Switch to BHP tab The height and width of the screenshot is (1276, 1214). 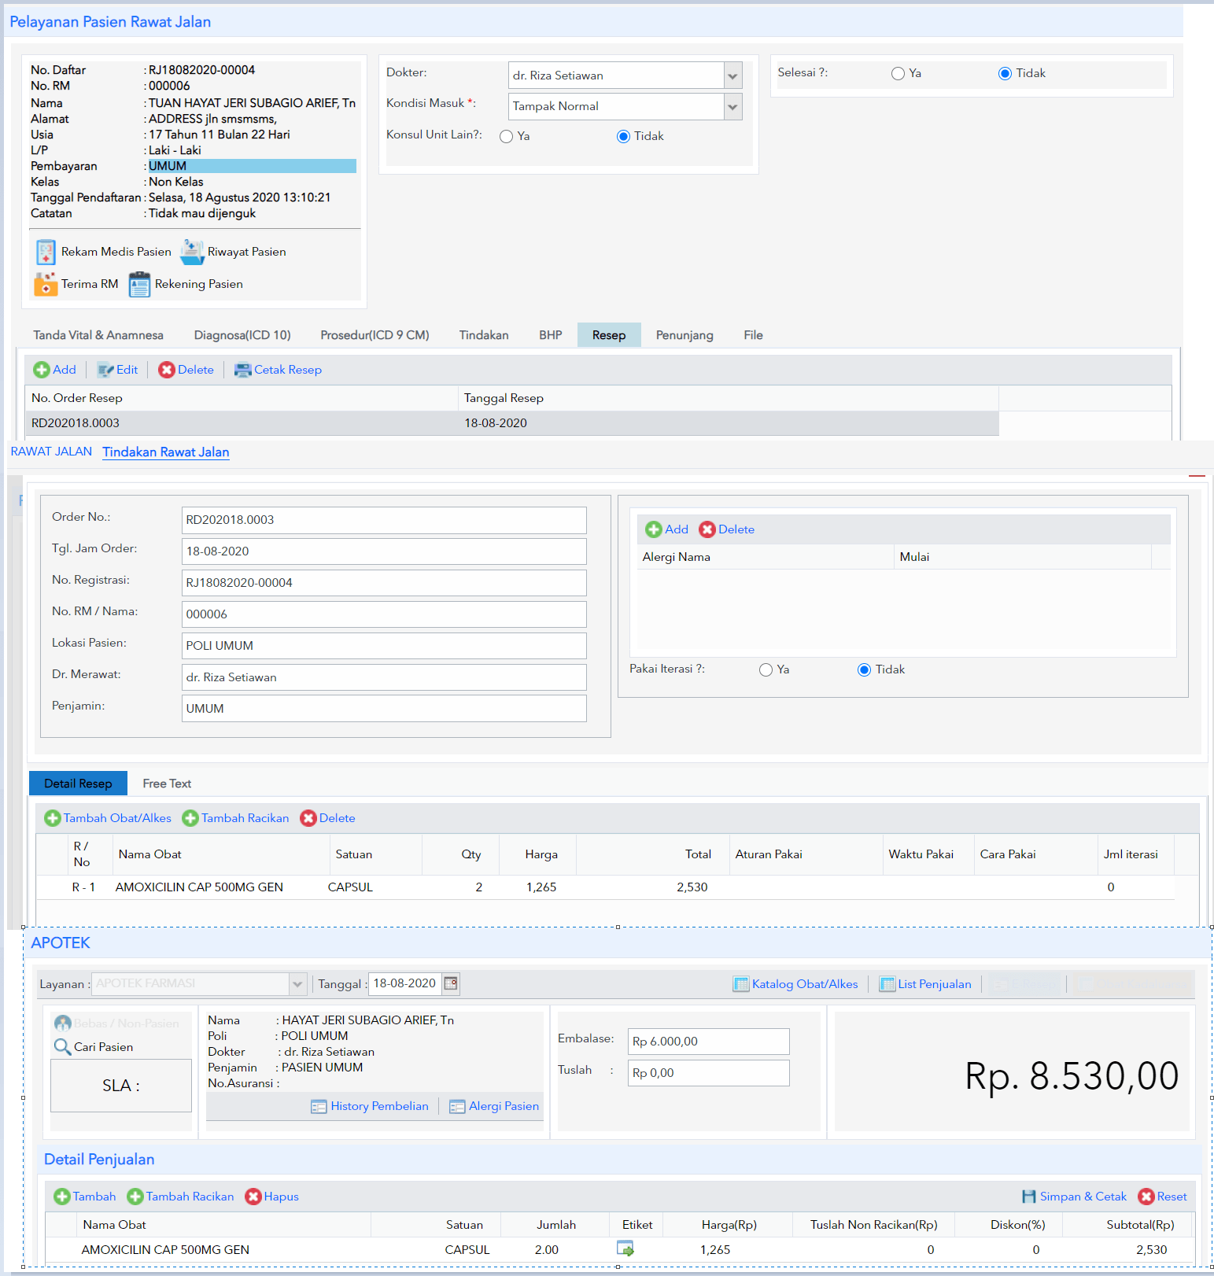(x=551, y=335)
